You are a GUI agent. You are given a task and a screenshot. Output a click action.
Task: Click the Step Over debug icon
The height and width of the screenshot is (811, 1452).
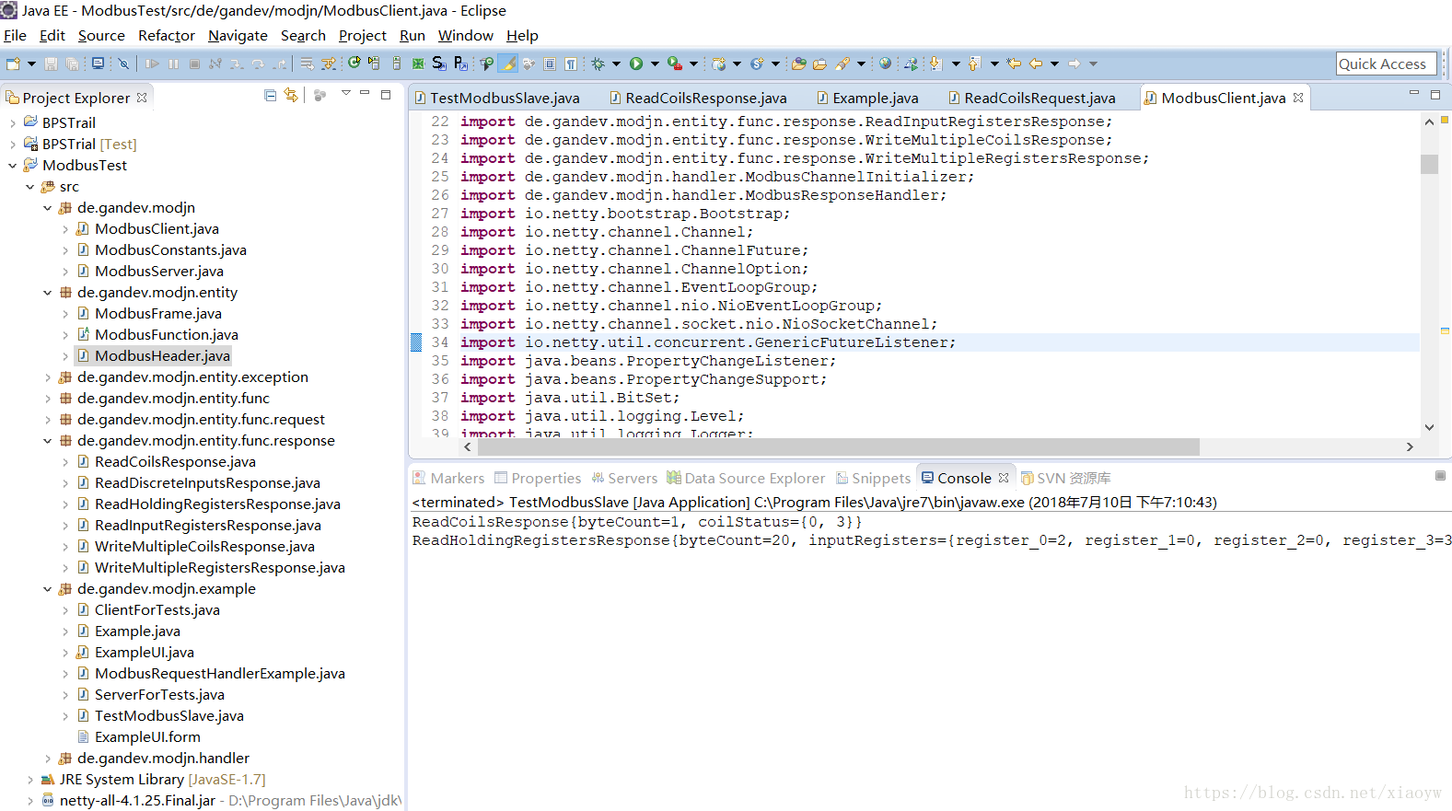coord(258,64)
